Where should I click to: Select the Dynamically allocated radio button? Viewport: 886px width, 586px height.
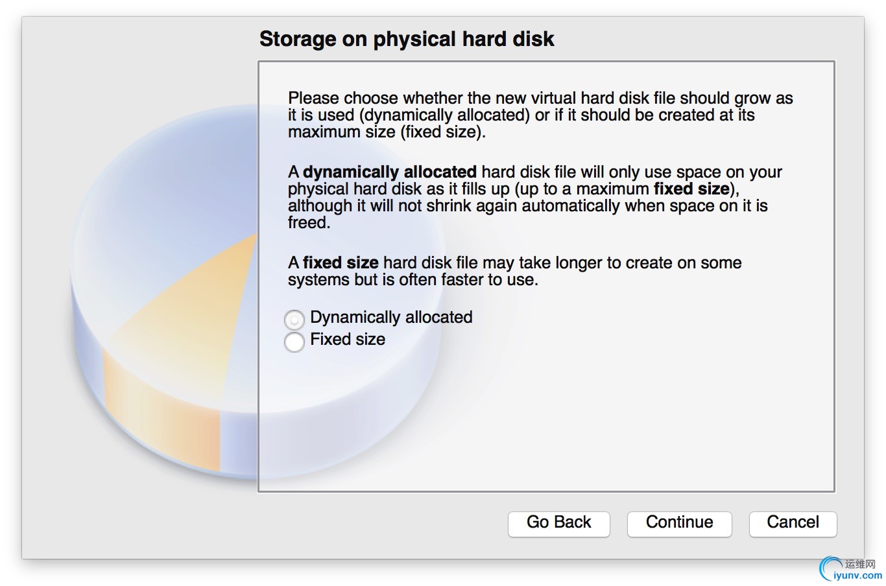click(x=294, y=320)
